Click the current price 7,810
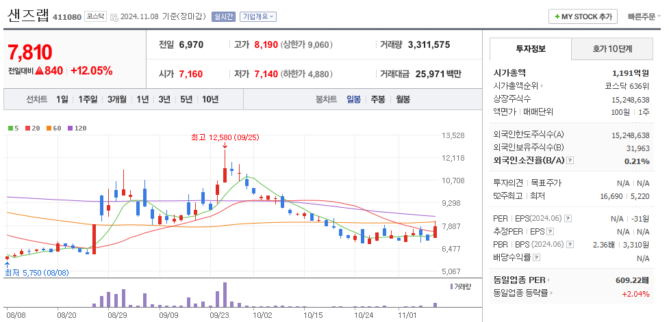The image size is (669, 322). point(30,53)
